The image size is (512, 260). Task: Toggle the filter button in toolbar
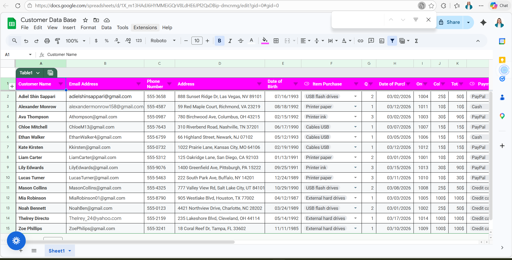click(392, 41)
